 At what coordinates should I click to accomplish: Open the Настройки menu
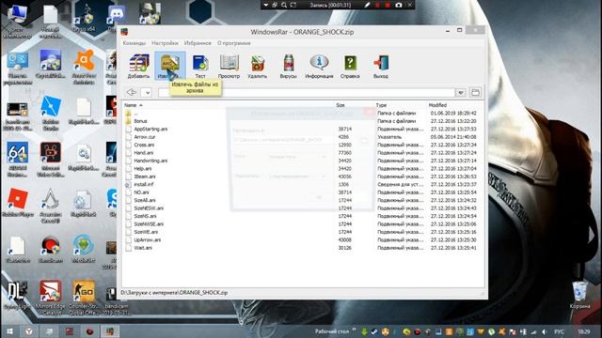[x=165, y=43]
